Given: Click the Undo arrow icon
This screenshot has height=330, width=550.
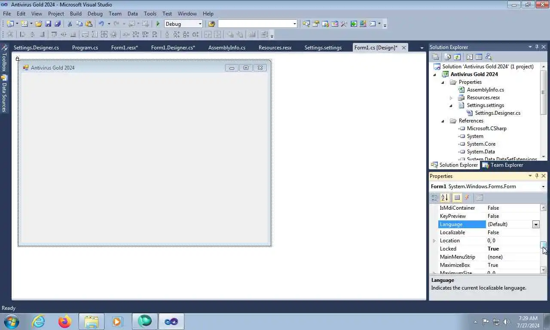Looking at the screenshot, I should tap(101, 24).
